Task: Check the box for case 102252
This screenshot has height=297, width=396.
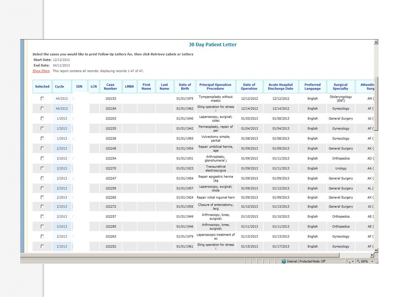Action: pyautogui.click(x=42, y=246)
